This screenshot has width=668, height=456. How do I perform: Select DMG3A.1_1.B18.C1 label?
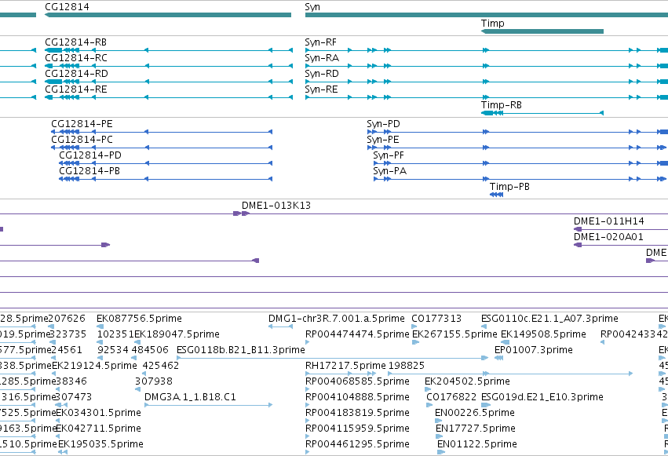[190, 397]
